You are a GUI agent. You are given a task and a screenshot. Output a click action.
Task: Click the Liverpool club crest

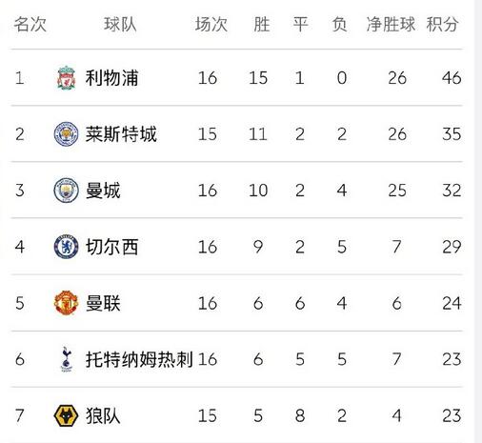point(66,78)
